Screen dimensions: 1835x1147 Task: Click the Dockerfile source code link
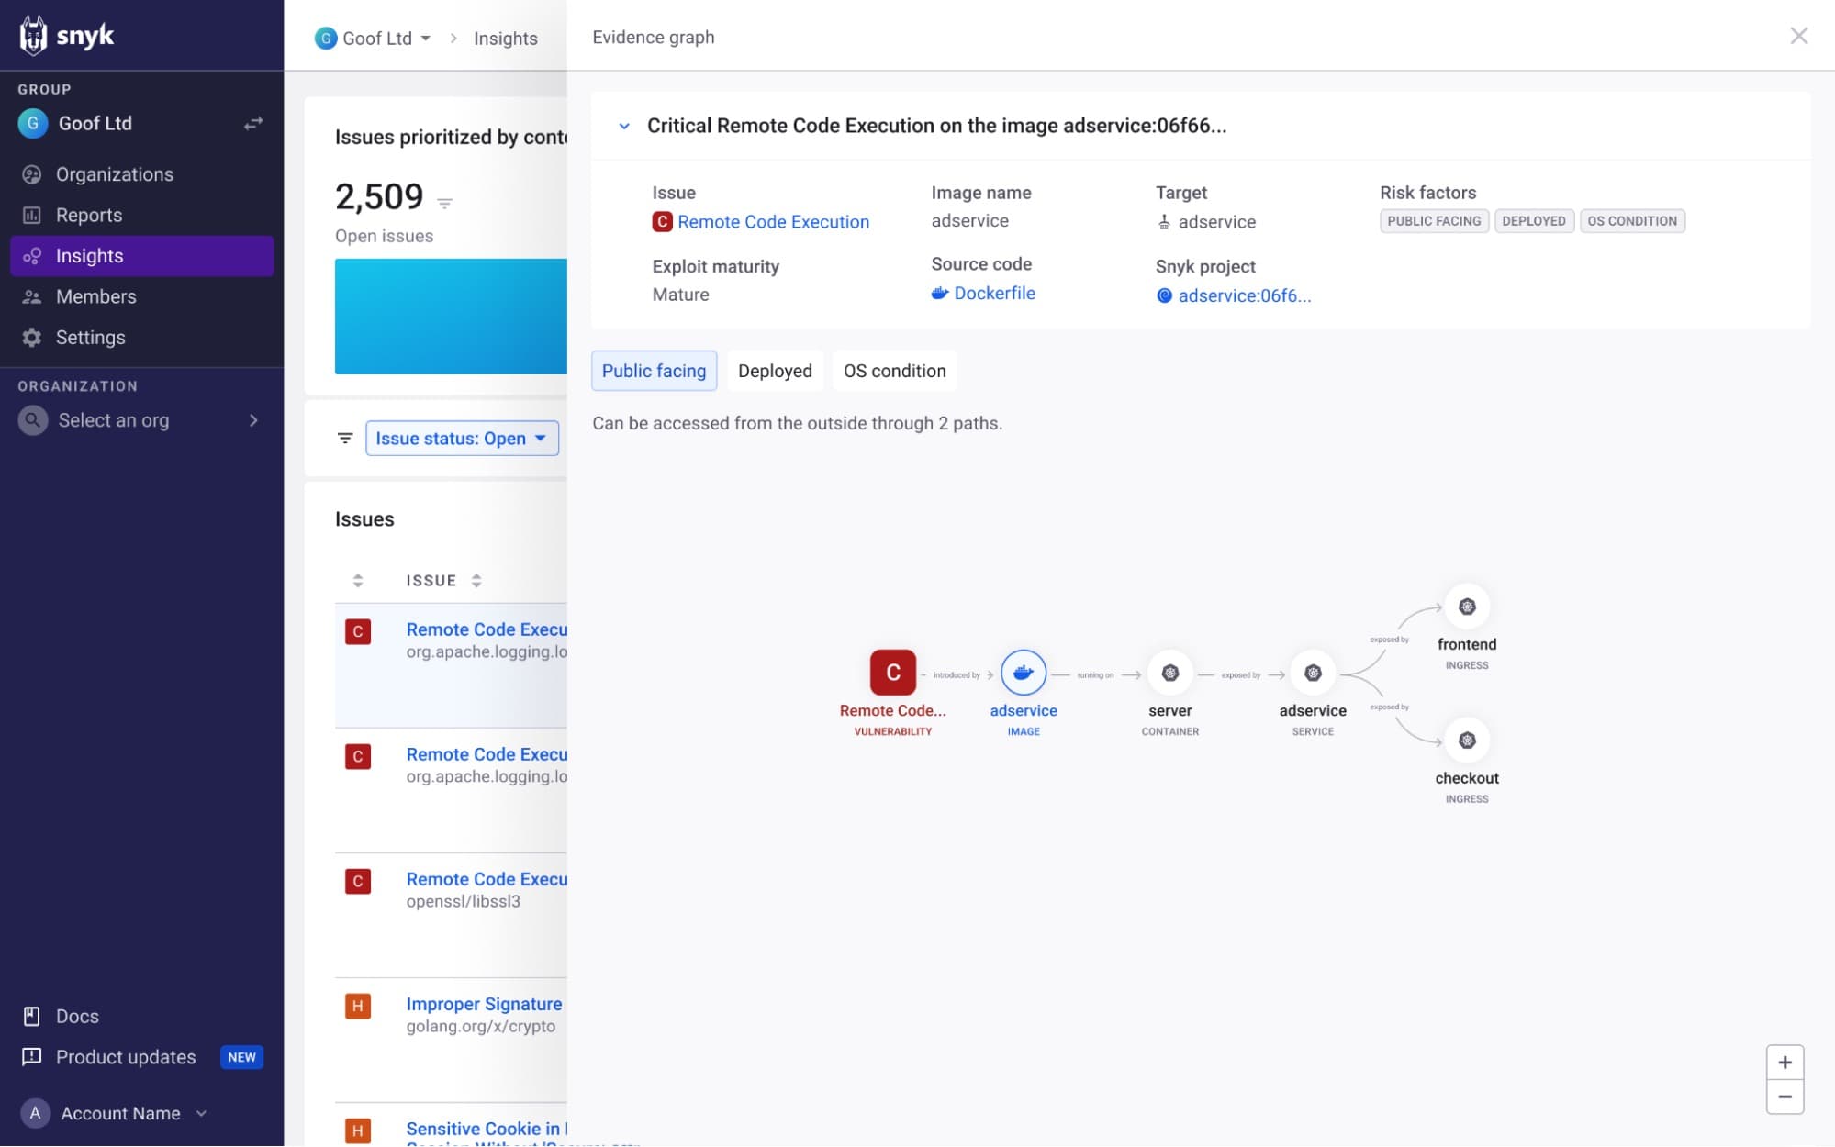click(x=994, y=294)
